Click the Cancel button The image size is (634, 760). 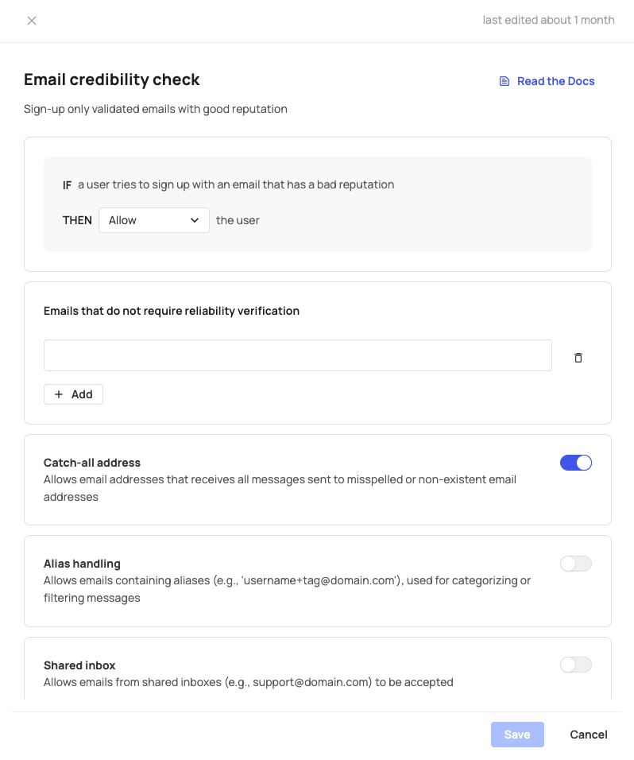tap(588, 734)
